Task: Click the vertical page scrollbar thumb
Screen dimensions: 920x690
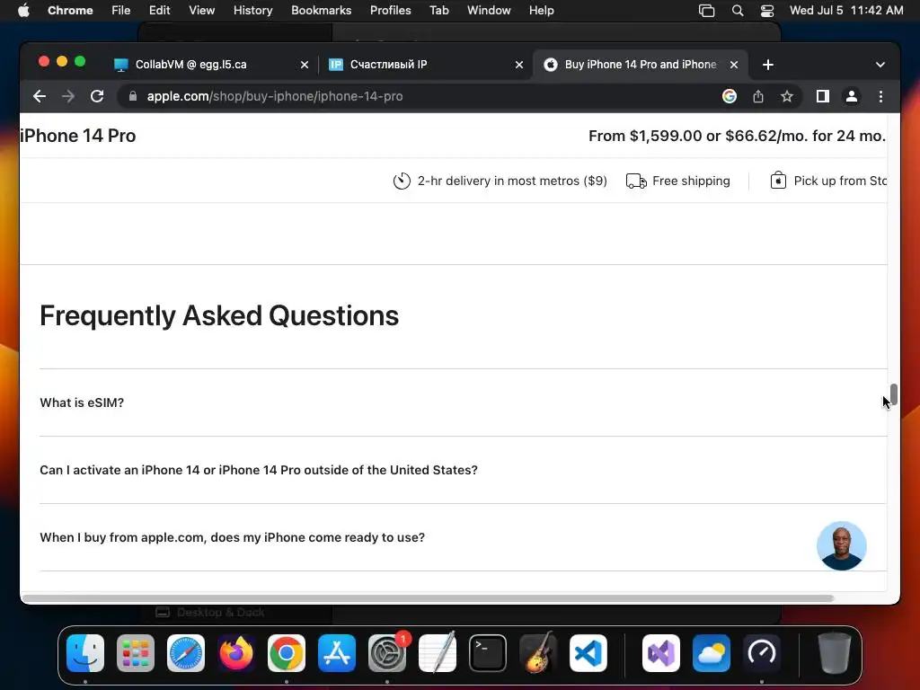Action: (894, 395)
